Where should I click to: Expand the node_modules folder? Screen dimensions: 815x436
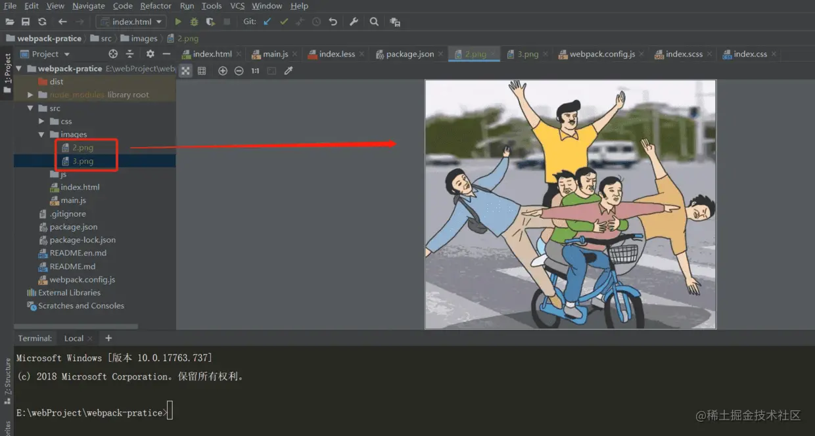30,95
